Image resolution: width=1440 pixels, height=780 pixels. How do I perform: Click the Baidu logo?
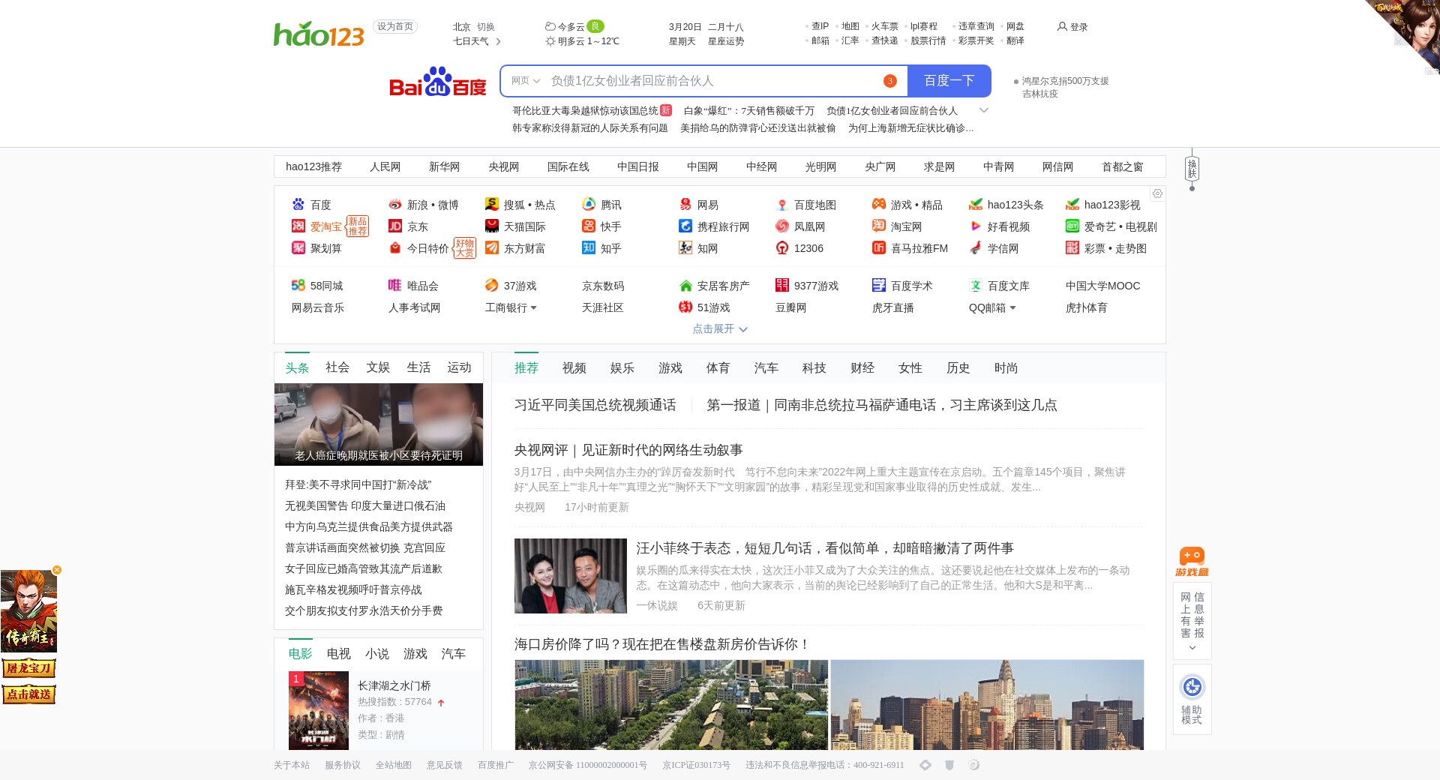[x=437, y=82]
